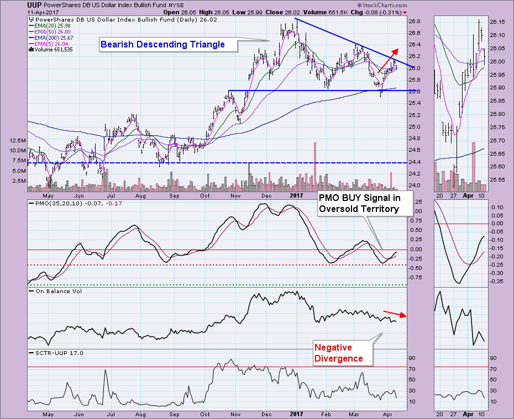
Task: Click the EMA(20) legend color line
Action: (30, 25)
